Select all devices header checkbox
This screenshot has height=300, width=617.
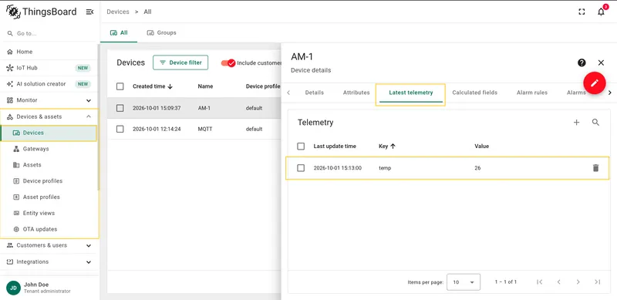pyautogui.click(x=120, y=86)
